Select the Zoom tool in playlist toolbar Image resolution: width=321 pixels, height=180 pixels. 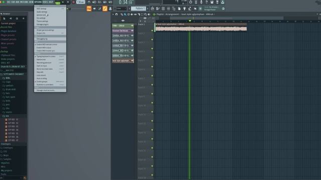click(x=145, y=14)
